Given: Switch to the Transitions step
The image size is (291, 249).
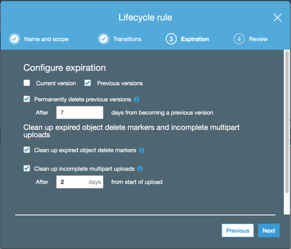Looking at the screenshot, I should click(x=127, y=39).
